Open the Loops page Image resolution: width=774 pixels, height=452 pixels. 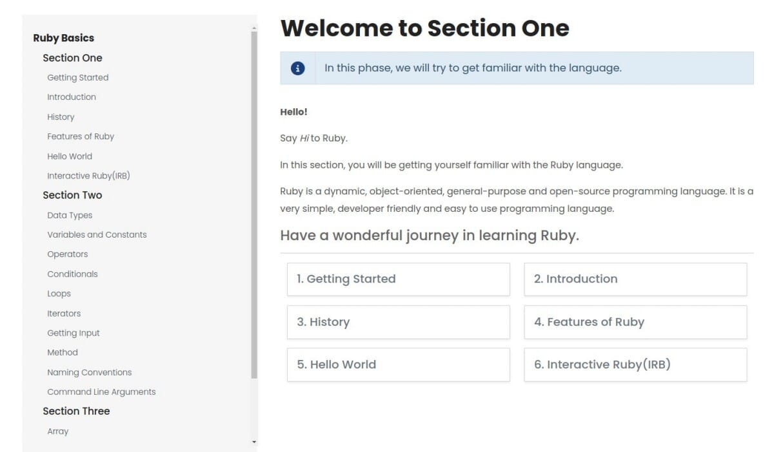tap(59, 293)
